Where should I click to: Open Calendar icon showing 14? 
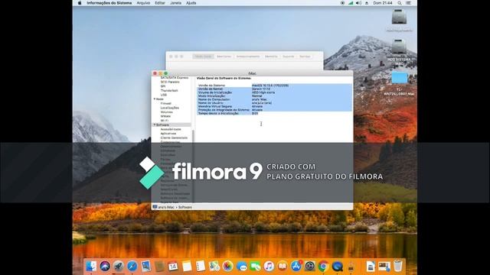tap(173, 266)
